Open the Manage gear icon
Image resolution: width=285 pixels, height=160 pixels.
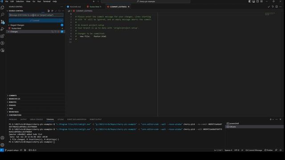(2, 145)
